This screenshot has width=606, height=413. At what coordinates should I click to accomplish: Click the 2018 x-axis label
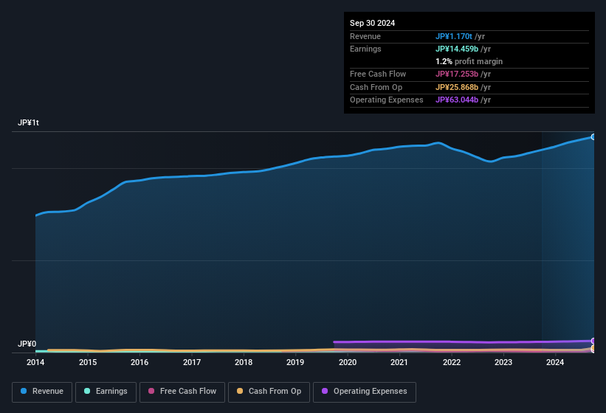click(x=244, y=362)
